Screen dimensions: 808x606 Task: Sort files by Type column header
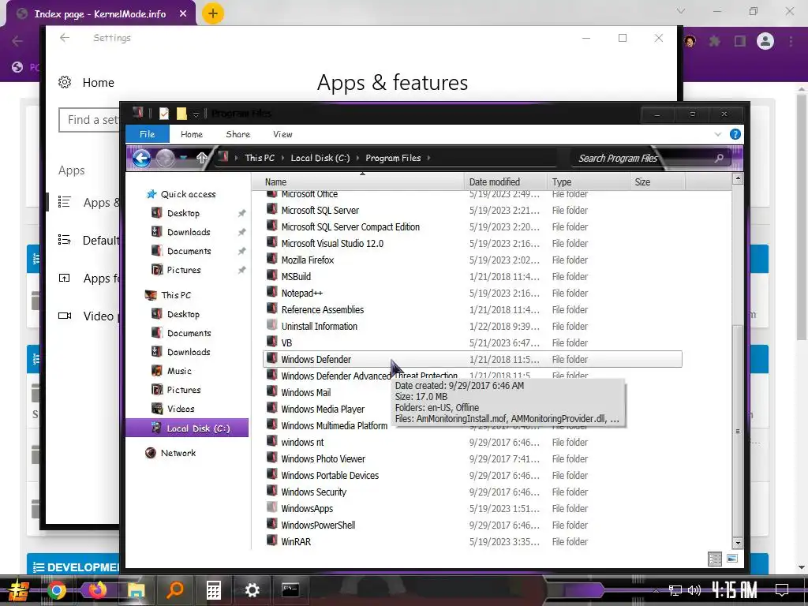588,182
